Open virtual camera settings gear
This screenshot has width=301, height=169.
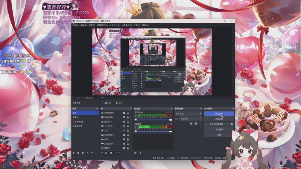point(231,124)
